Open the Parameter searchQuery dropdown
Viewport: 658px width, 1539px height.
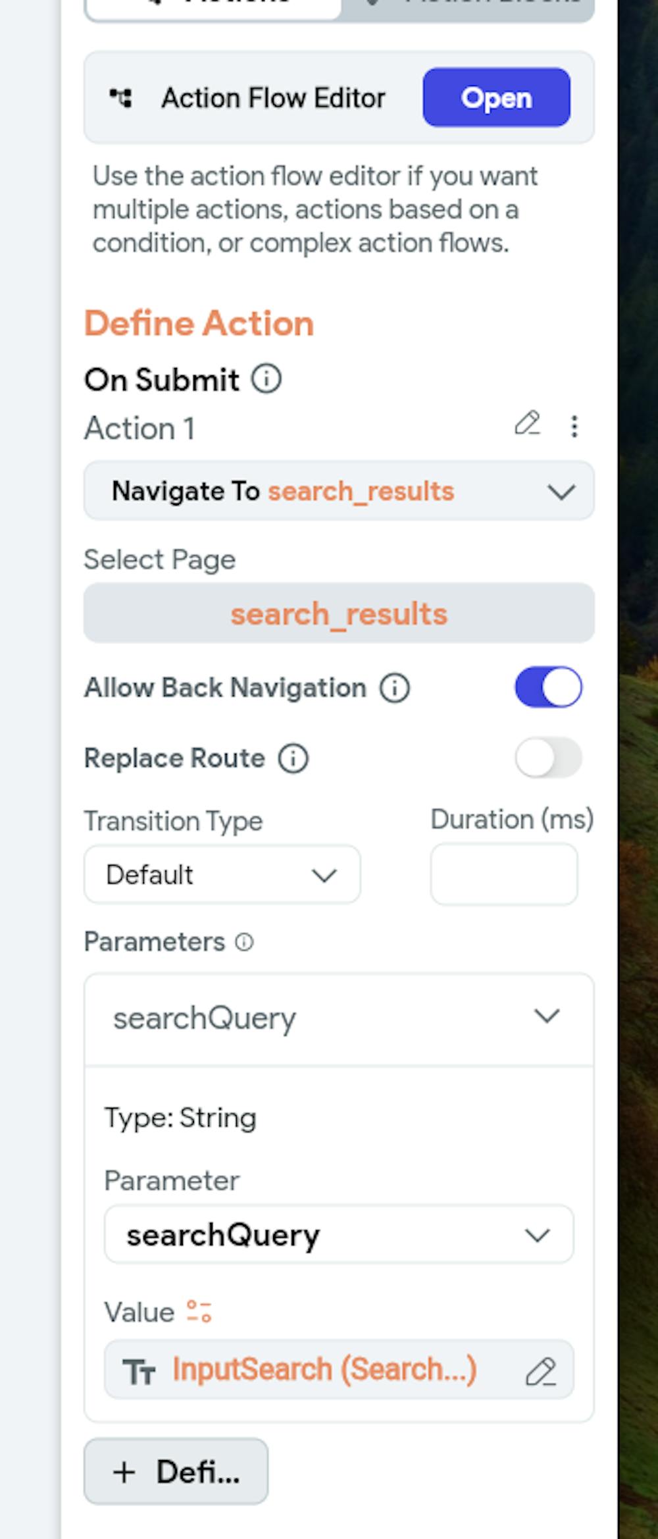tap(339, 1235)
